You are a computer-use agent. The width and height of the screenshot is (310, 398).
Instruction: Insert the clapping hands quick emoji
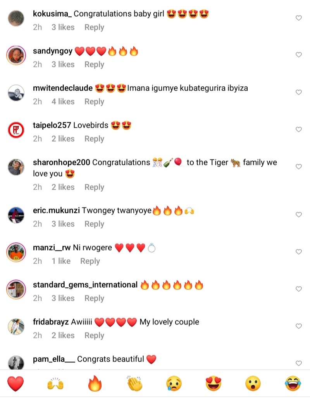pyautogui.click(x=134, y=384)
